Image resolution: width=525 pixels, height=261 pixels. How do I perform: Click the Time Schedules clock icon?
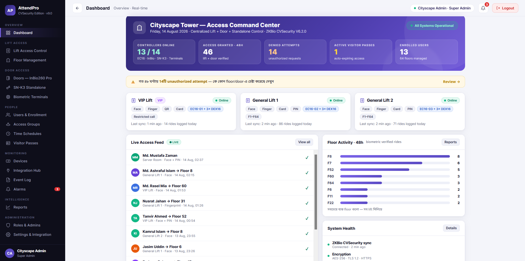[x=8, y=134]
